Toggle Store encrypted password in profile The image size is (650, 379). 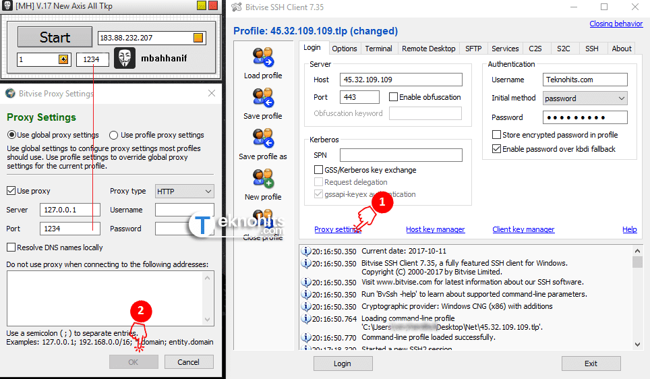496,135
